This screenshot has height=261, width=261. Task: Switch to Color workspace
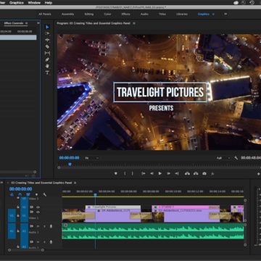tap(107, 14)
